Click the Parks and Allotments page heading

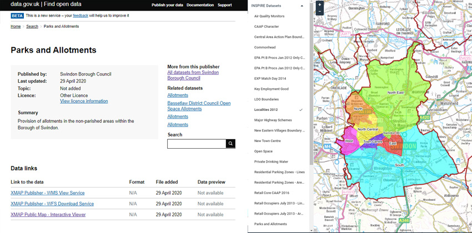(53, 50)
